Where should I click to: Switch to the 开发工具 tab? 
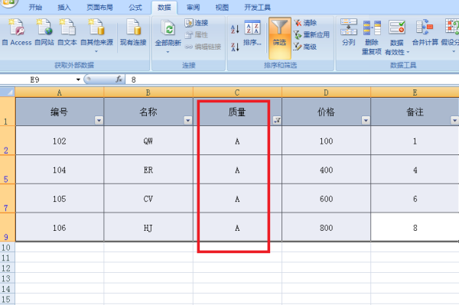(258, 8)
